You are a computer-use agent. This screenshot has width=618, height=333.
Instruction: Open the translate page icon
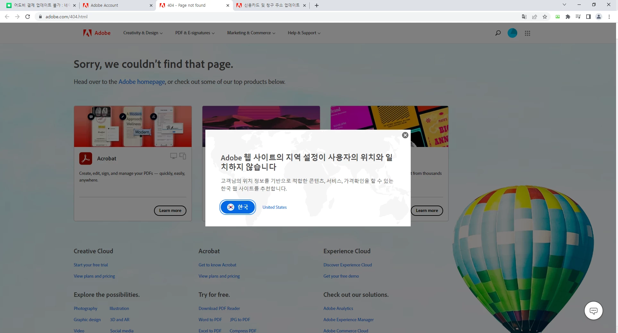pyautogui.click(x=524, y=17)
